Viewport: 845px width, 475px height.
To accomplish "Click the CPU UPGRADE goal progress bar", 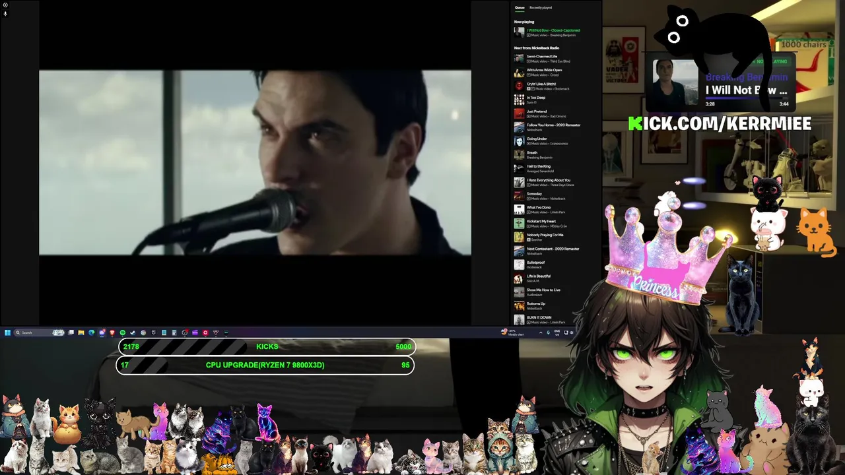I will [265, 365].
